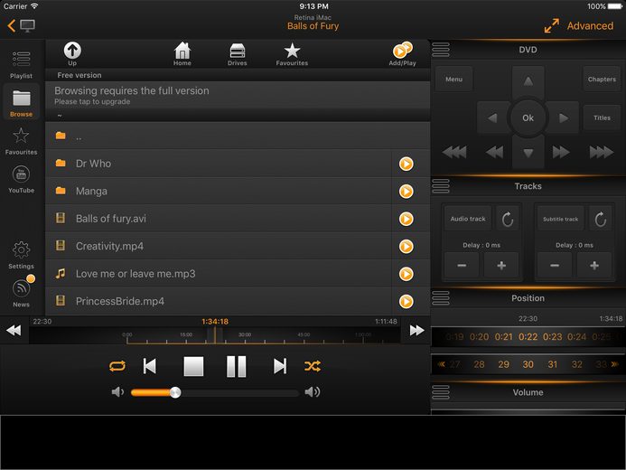Open the Settings sidebar tab
The height and width of the screenshot is (470, 626).
pyautogui.click(x=21, y=255)
